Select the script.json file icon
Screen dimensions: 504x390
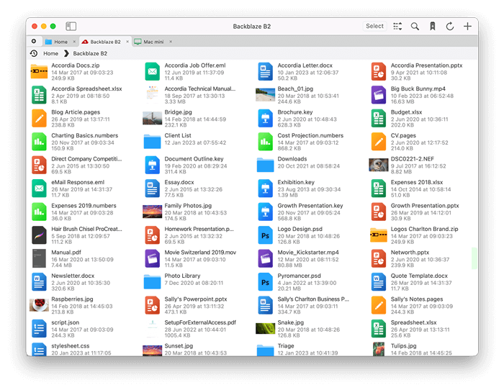point(39,329)
